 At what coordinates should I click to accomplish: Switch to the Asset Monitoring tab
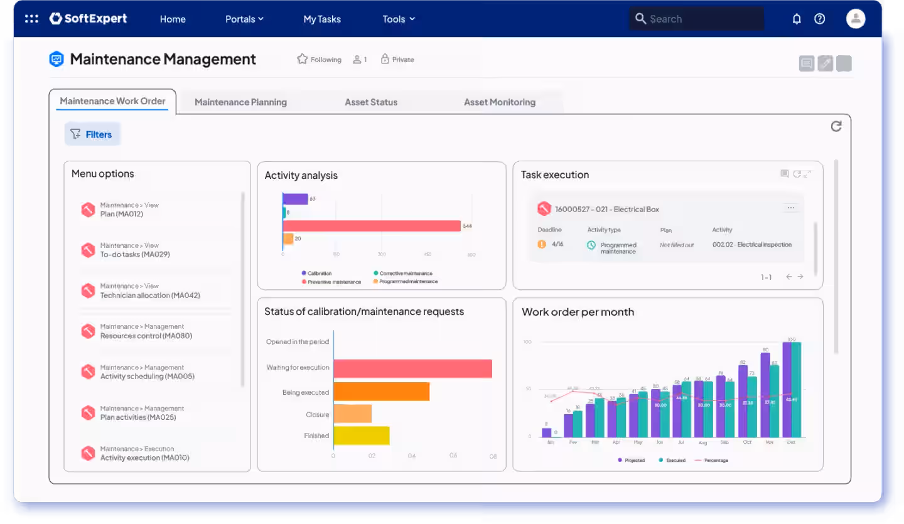coord(500,102)
